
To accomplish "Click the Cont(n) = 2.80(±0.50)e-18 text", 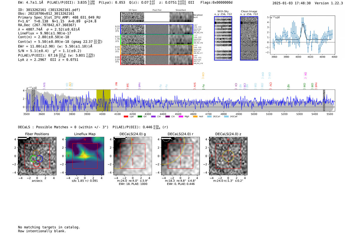I will click(x=44, y=37).
